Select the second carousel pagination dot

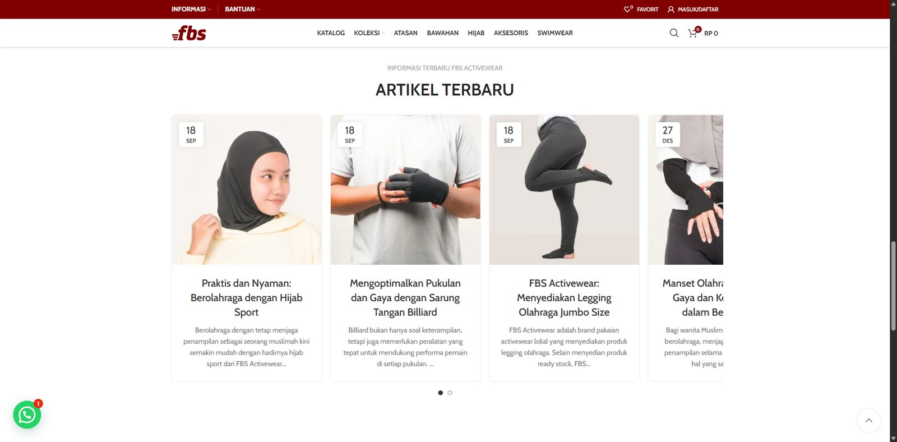(450, 393)
